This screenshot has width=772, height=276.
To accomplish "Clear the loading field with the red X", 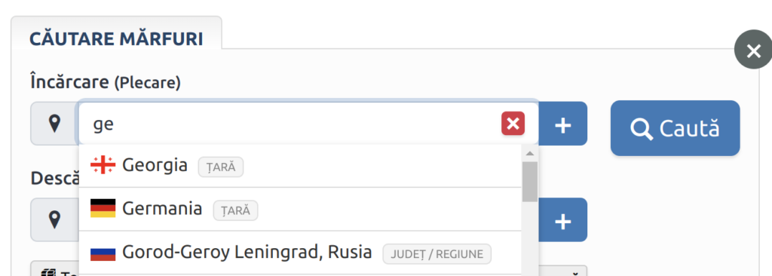I will tap(513, 123).
